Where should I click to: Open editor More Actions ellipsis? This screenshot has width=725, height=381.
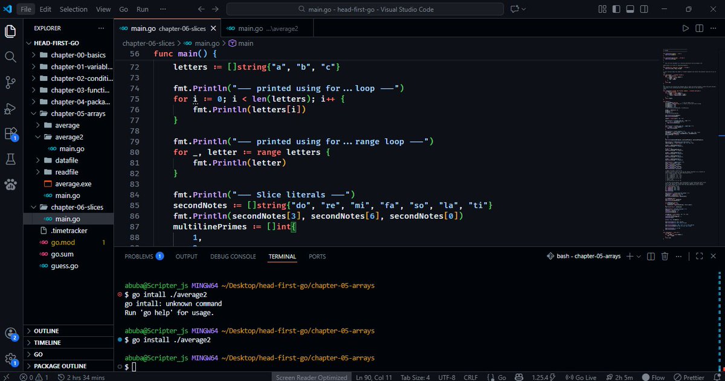[713, 28]
